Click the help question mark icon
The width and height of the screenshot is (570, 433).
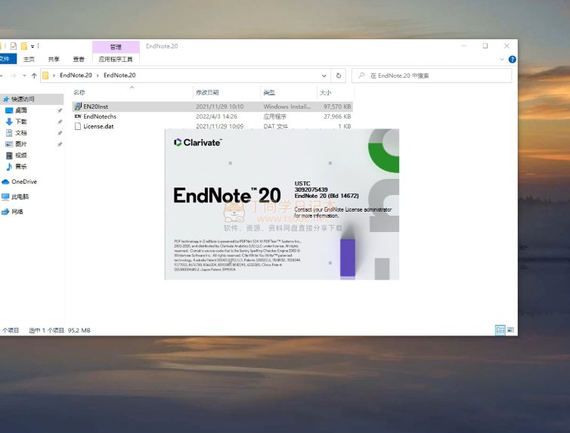512,59
